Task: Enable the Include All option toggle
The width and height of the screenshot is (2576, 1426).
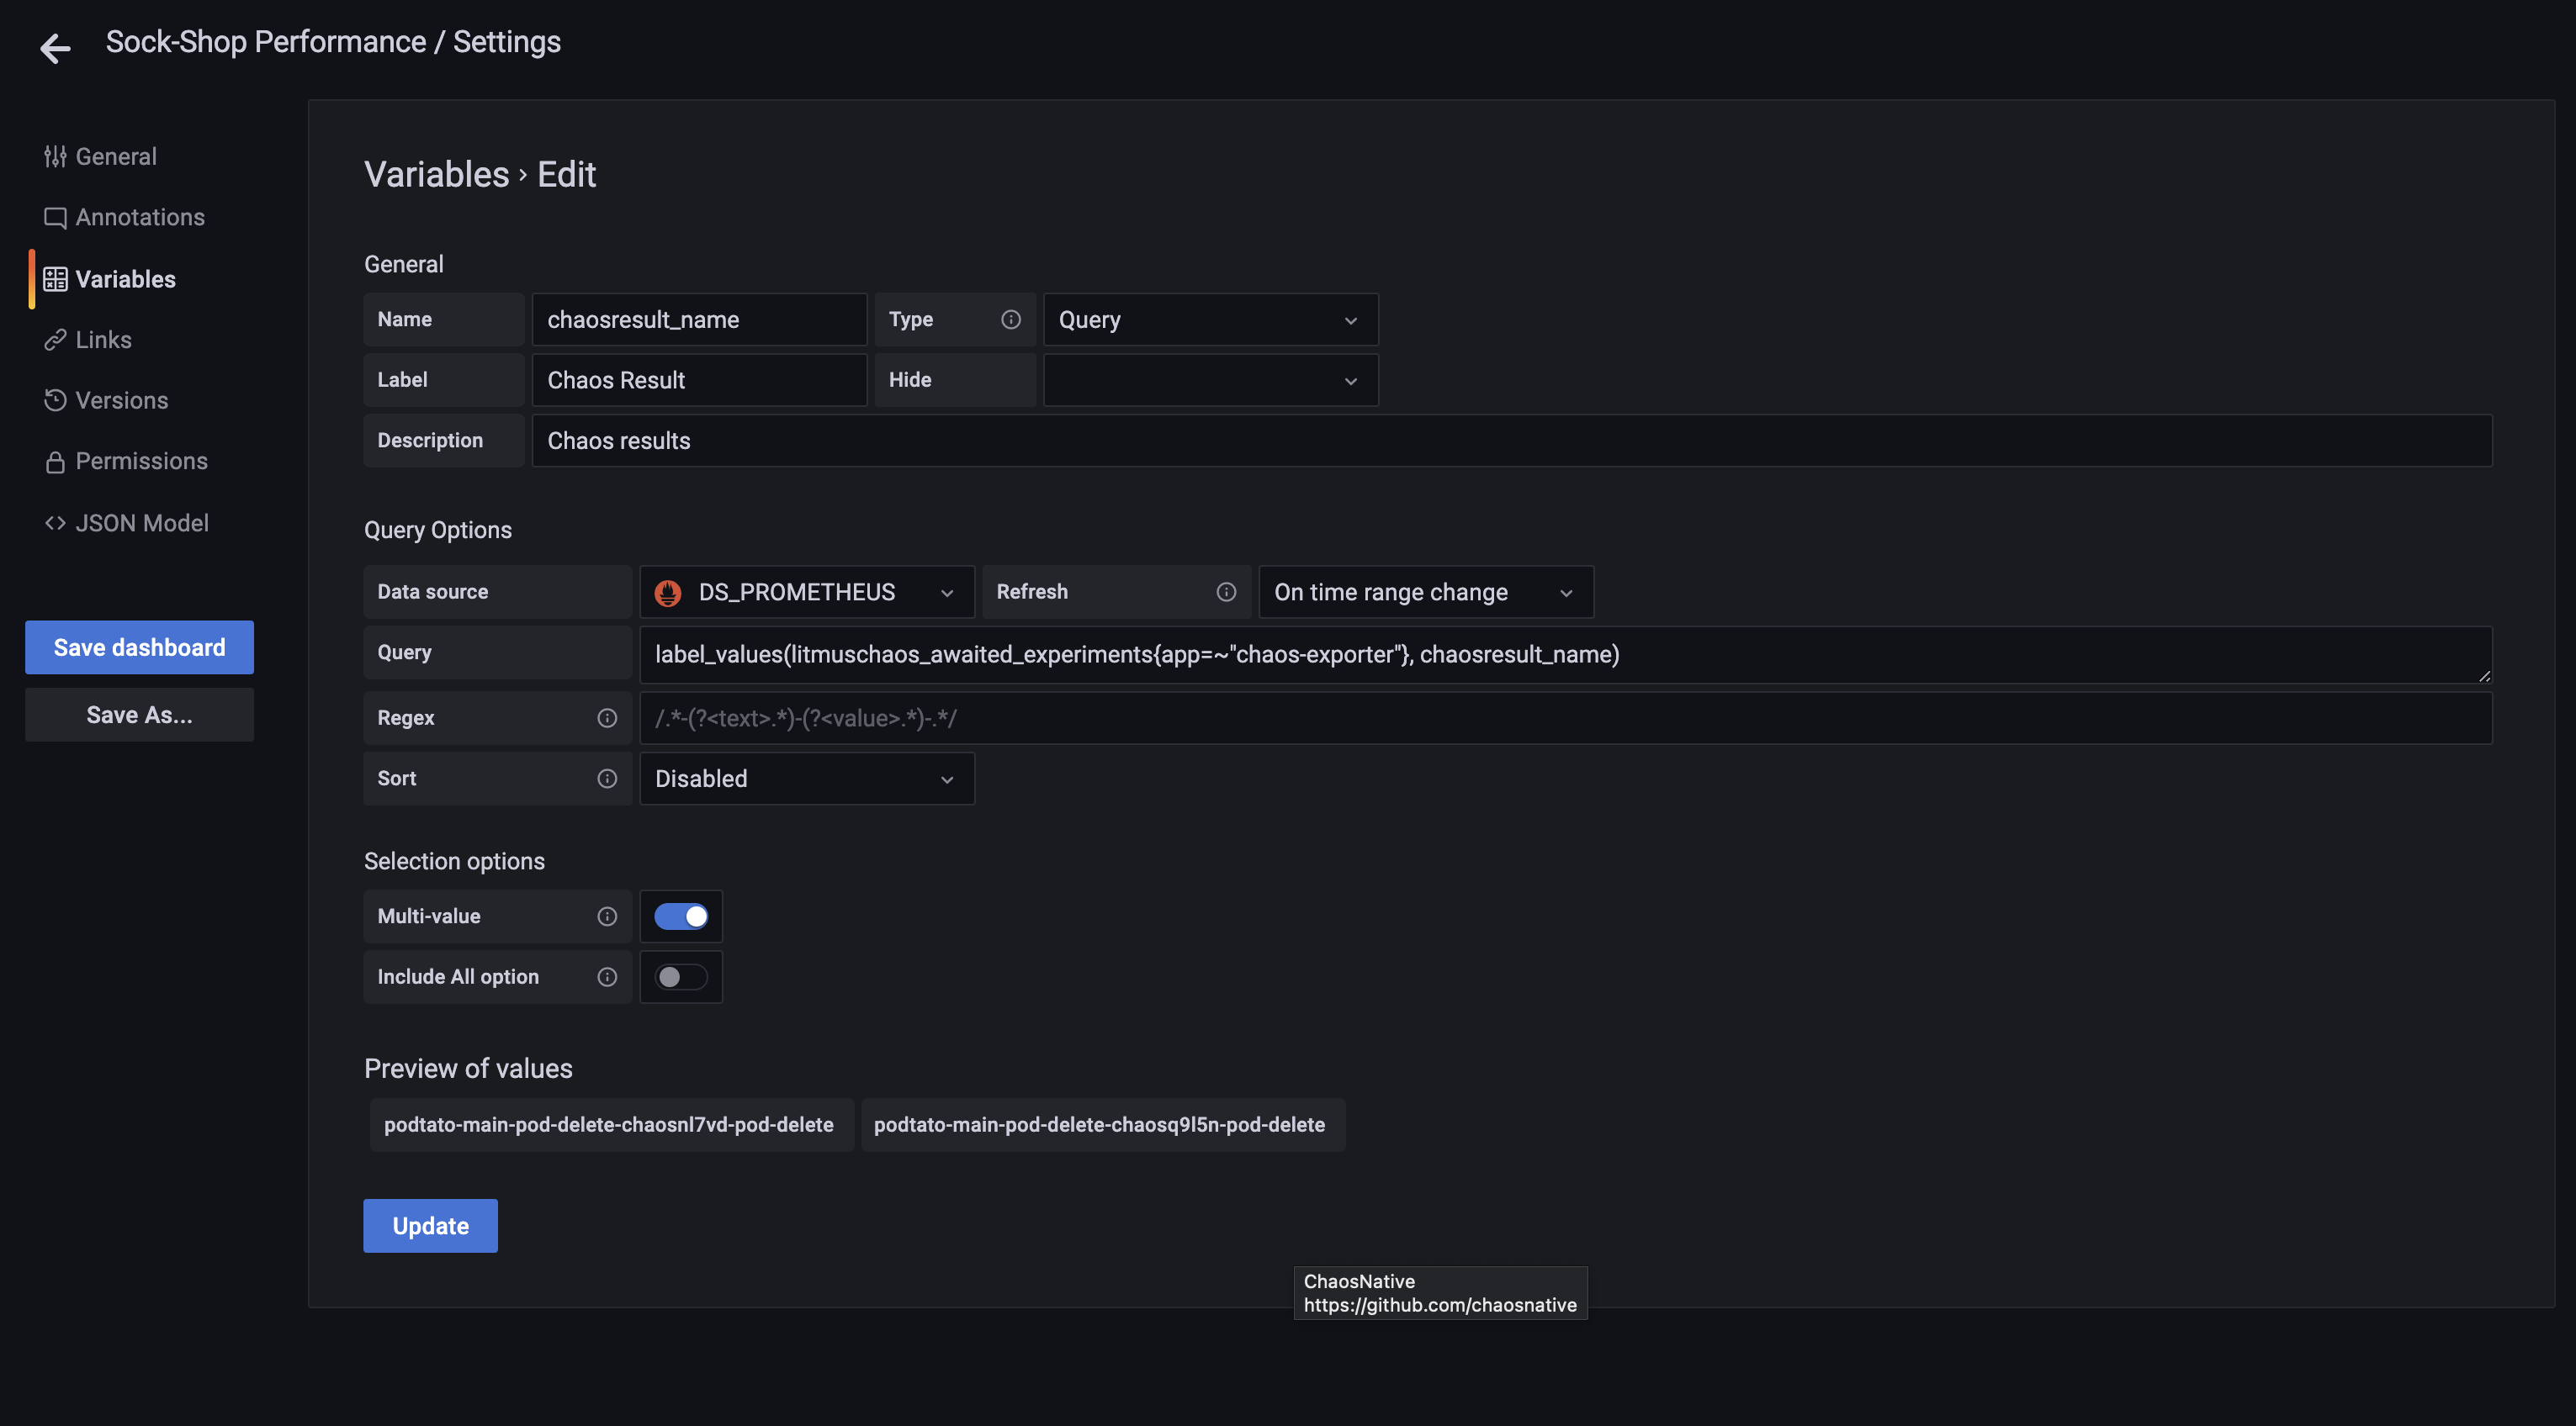Action: 681,976
